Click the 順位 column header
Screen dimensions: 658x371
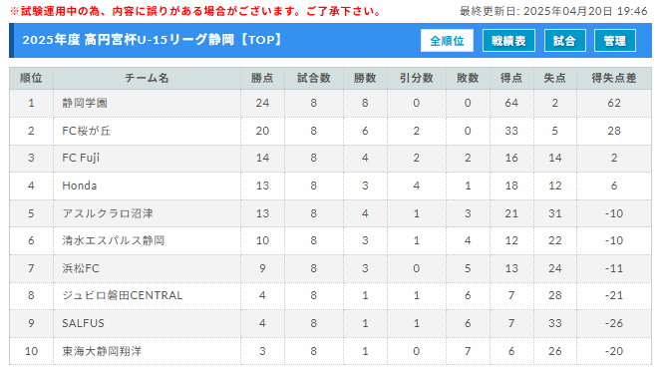[x=32, y=78]
